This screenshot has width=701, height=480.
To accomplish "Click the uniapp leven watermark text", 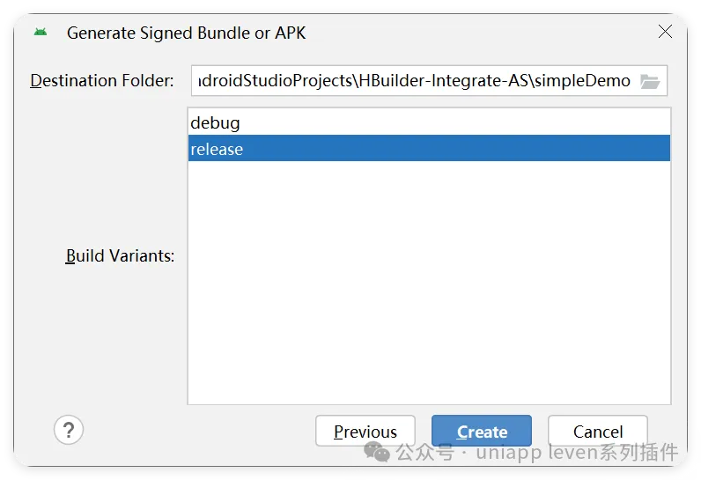I will 577,452.
